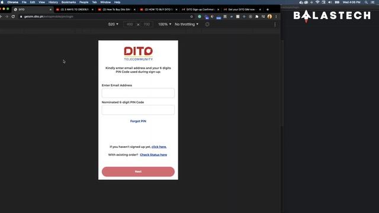Image resolution: width=379 pixels, height=213 pixels.
Task: Open the People menu
Action: (x=83, y=2)
